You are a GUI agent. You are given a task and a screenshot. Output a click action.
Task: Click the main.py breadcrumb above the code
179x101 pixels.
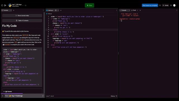49,14
